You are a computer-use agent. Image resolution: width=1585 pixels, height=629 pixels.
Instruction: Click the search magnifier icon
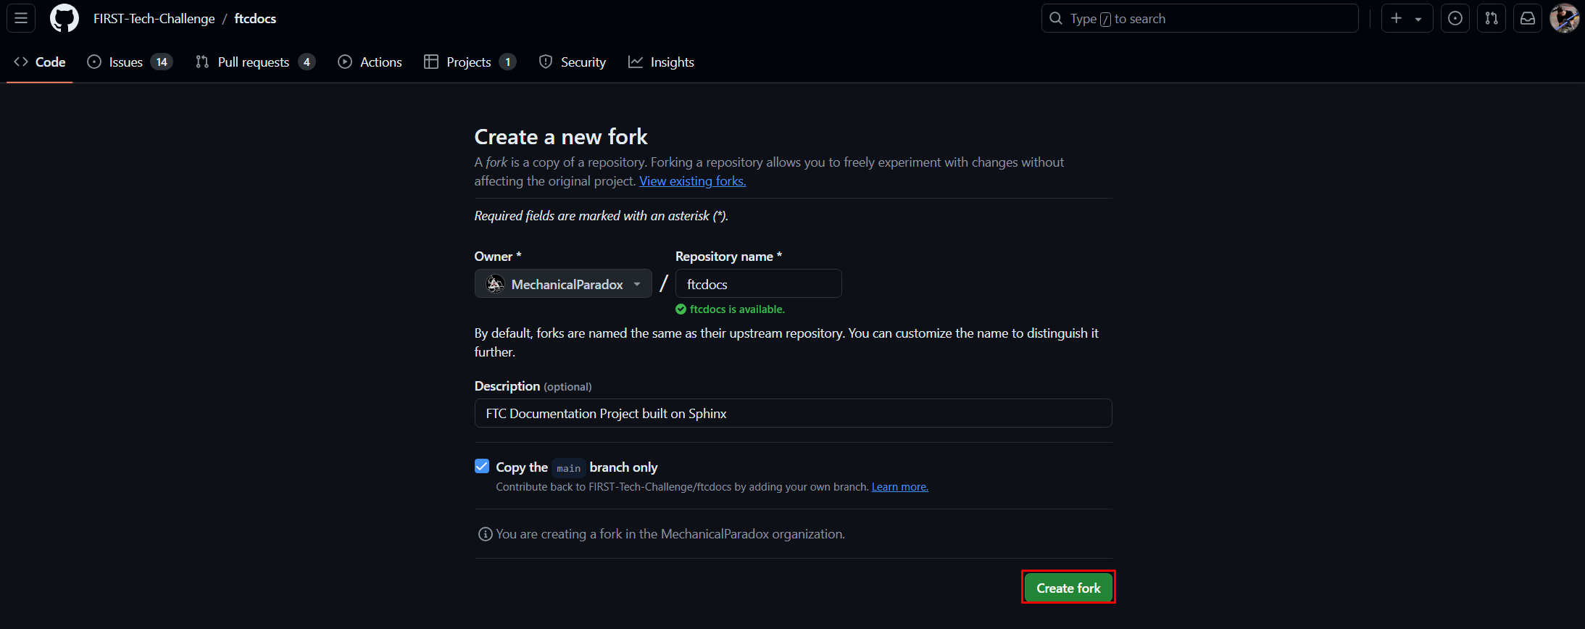1056,18
